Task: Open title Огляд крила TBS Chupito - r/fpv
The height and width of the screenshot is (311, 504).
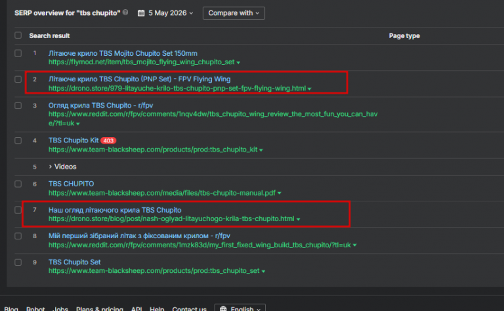Action: coord(100,106)
